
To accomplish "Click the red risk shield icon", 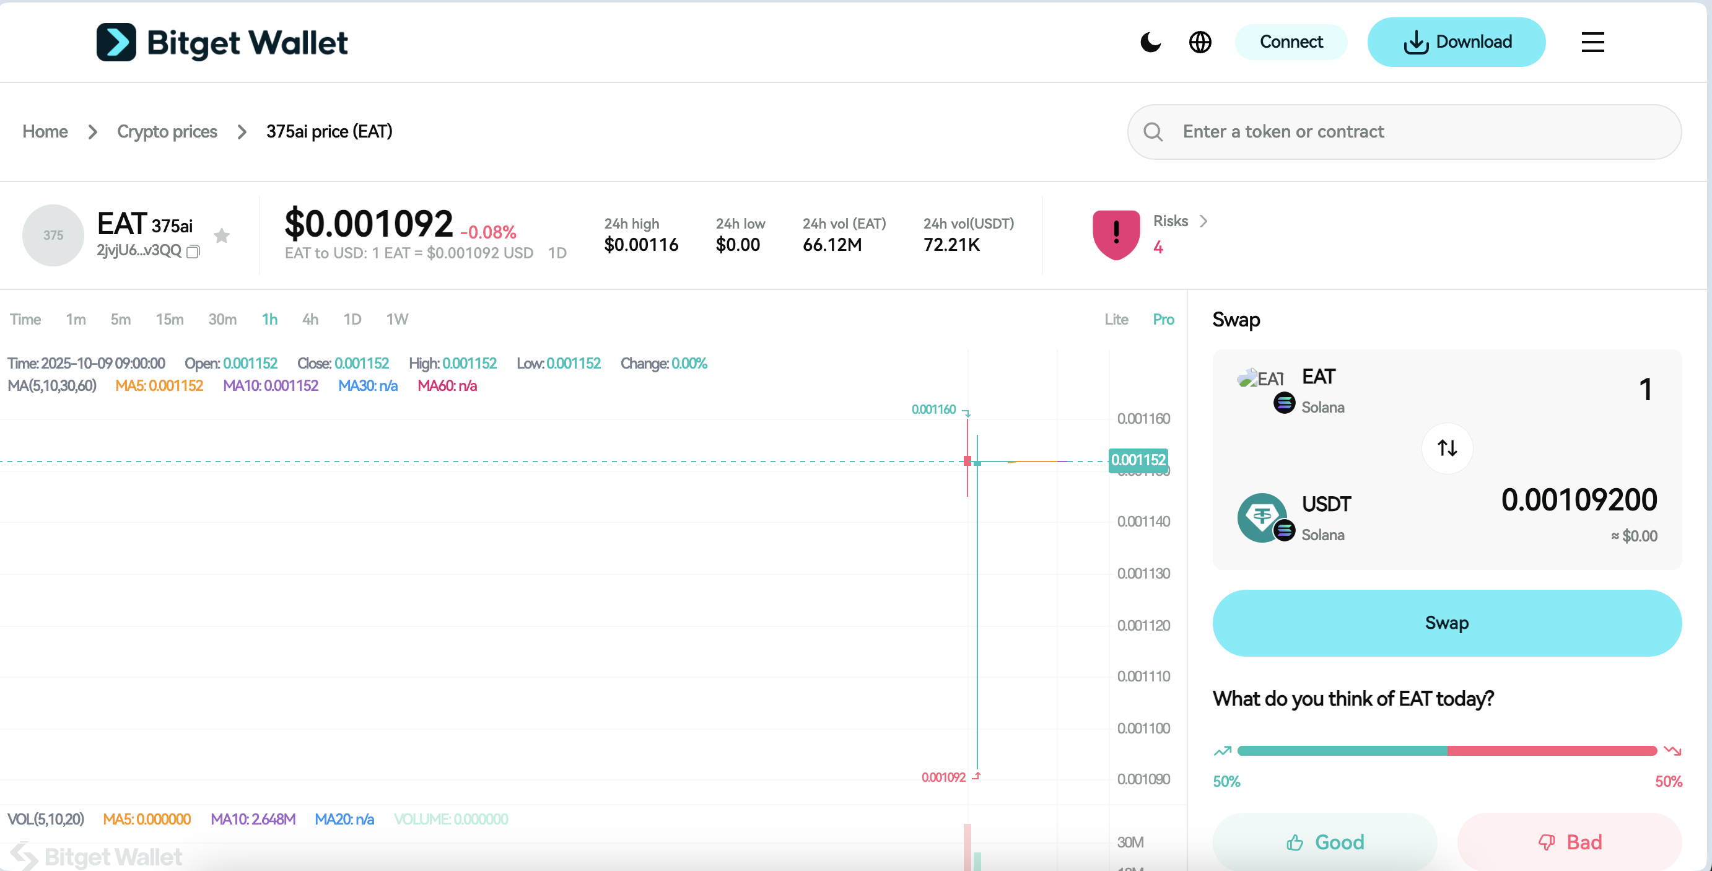I will 1116,234.
